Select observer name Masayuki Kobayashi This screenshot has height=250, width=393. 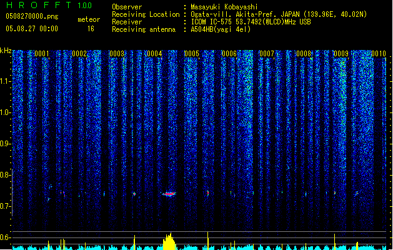pos(224,7)
